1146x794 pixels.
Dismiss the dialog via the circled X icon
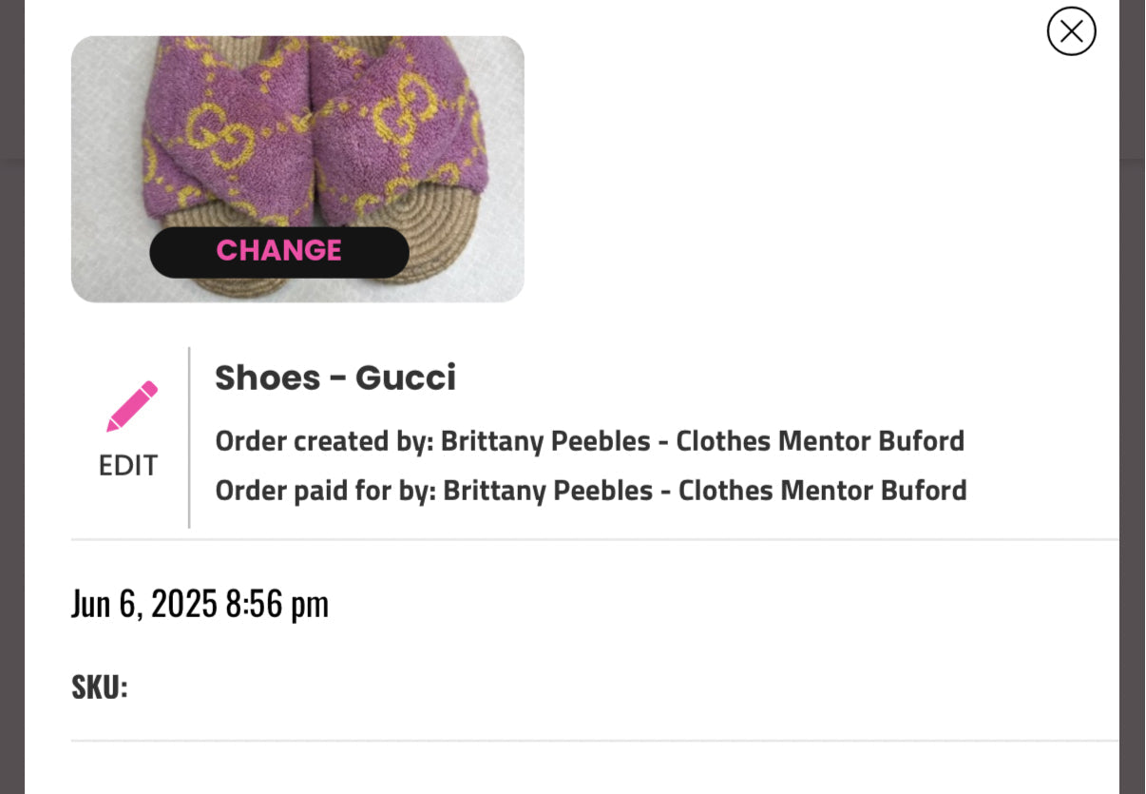coord(1072,31)
